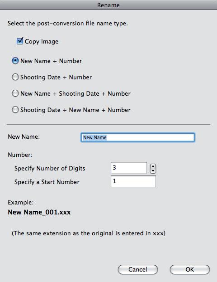Viewport: 217px width, 282px height.
Task: Toggle the Copy Image checkbox
Action: [x=20, y=41]
